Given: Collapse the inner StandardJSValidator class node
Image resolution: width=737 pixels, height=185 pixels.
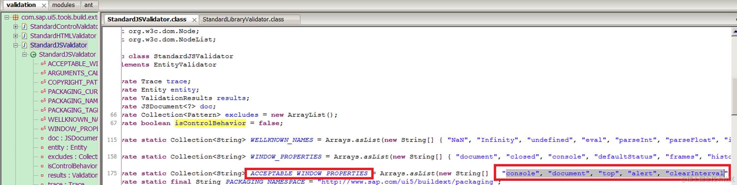Looking at the screenshot, I should pos(24,55).
